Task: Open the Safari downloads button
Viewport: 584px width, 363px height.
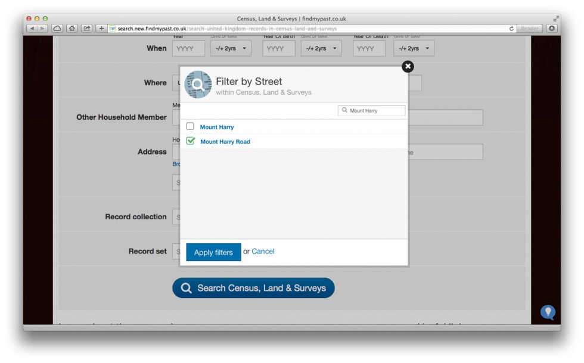Action: (552, 28)
